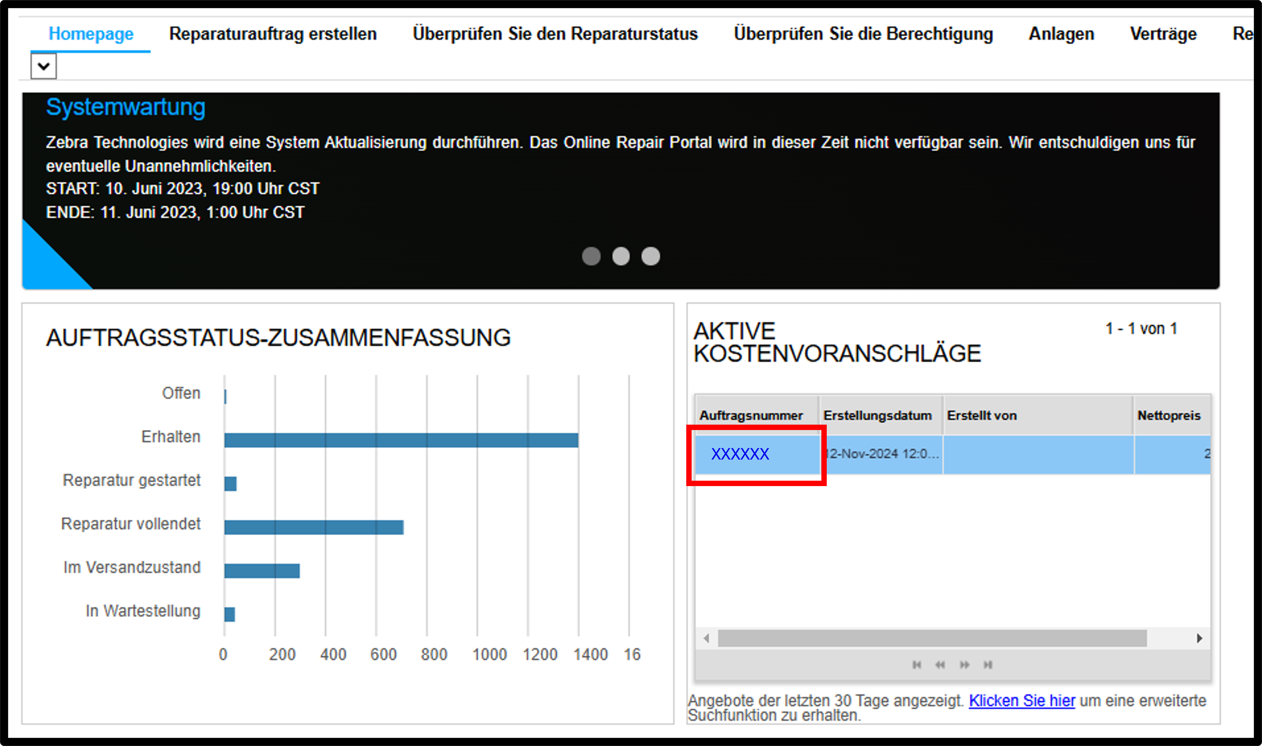This screenshot has width=1262, height=746.
Task: Switch to the Anlagen tab
Action: tap(1061, 34)
